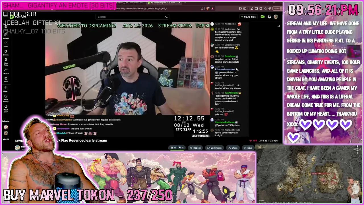This screenshot has height=205, width=364.
Task: Open the browser extensions puzzle icon
Action: (240, 9)
